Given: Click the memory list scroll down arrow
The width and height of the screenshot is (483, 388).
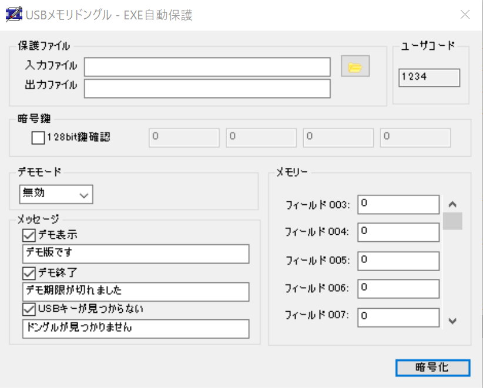Looking at the screenshot, I should (452, 321).
